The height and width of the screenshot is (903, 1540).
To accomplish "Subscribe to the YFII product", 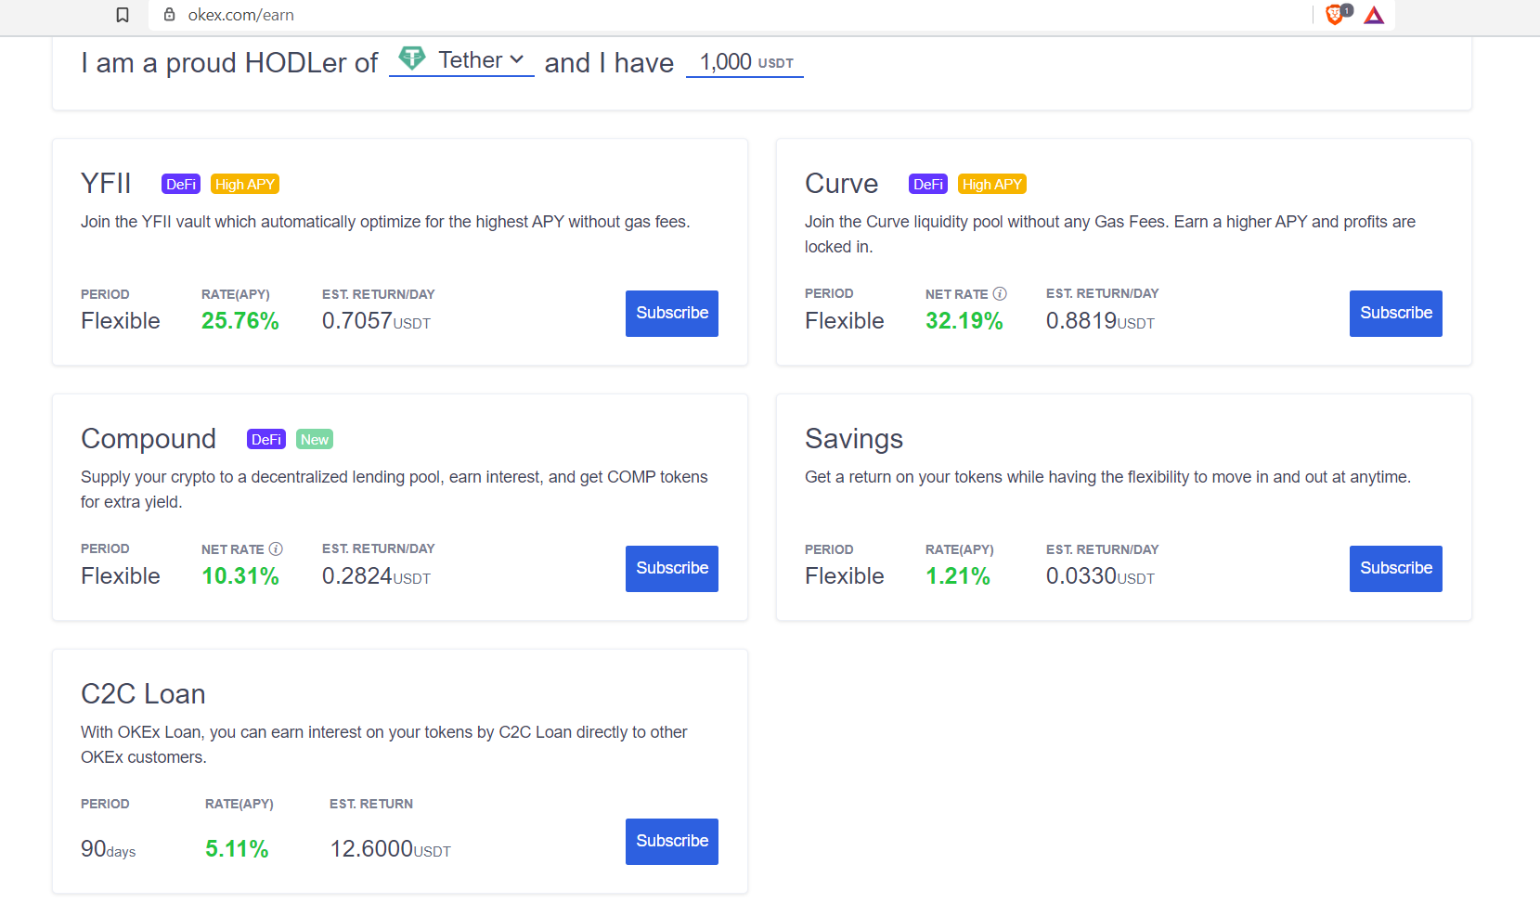I will coord(672,314).
